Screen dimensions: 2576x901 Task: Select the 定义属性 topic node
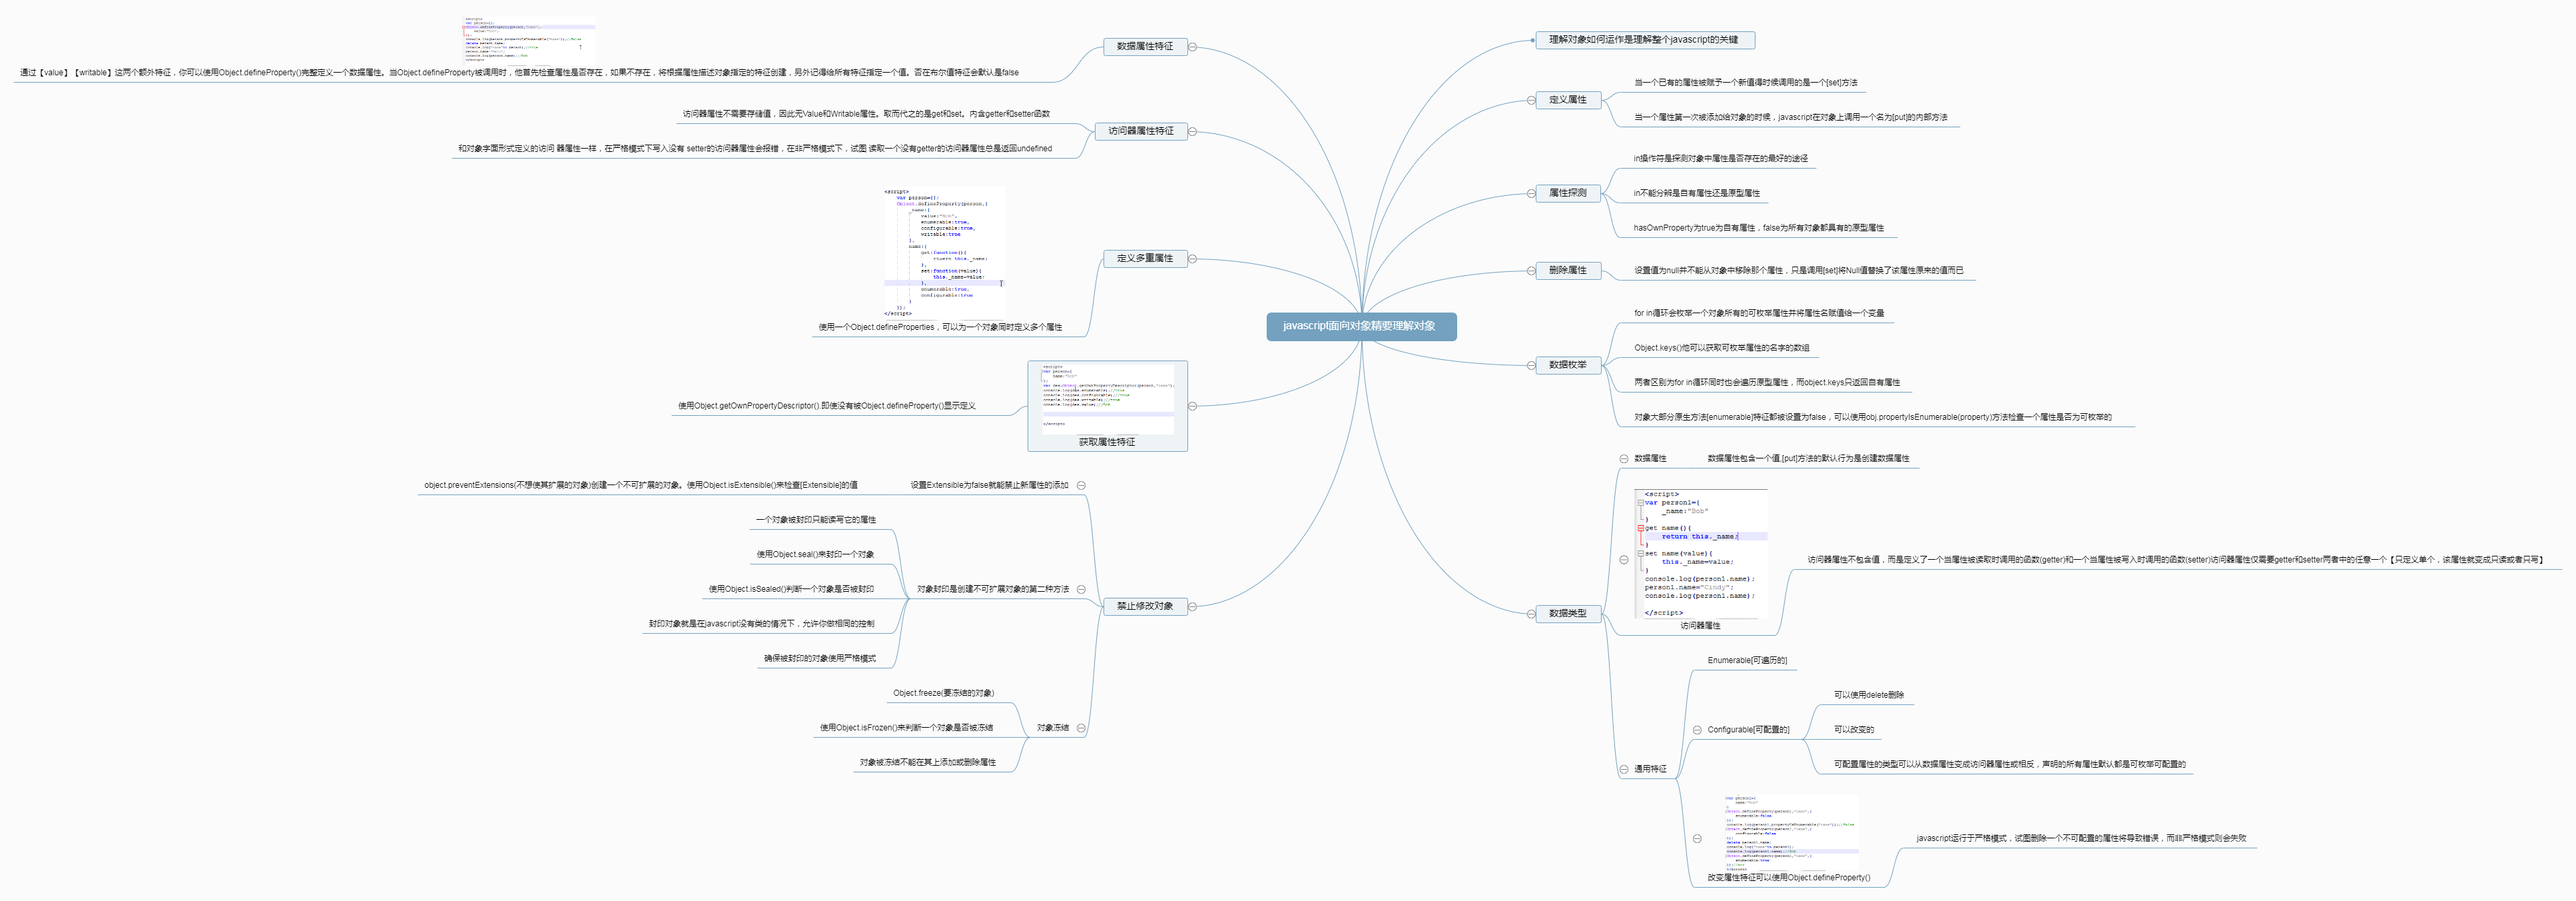point(1568,100)
